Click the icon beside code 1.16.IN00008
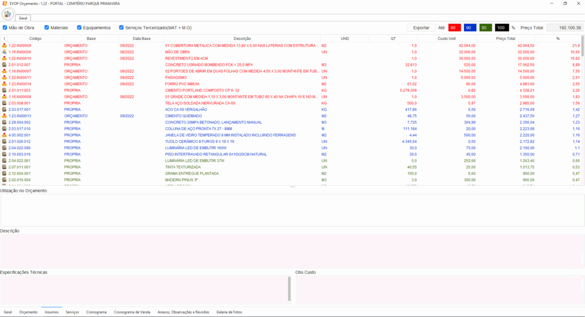 click(x=5, y=97)
